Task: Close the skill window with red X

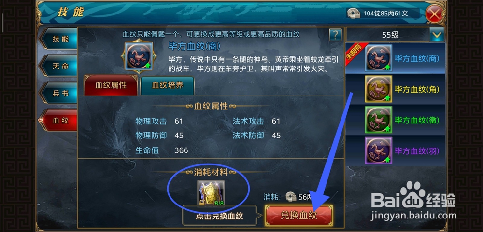Action: tap(434, 14)
